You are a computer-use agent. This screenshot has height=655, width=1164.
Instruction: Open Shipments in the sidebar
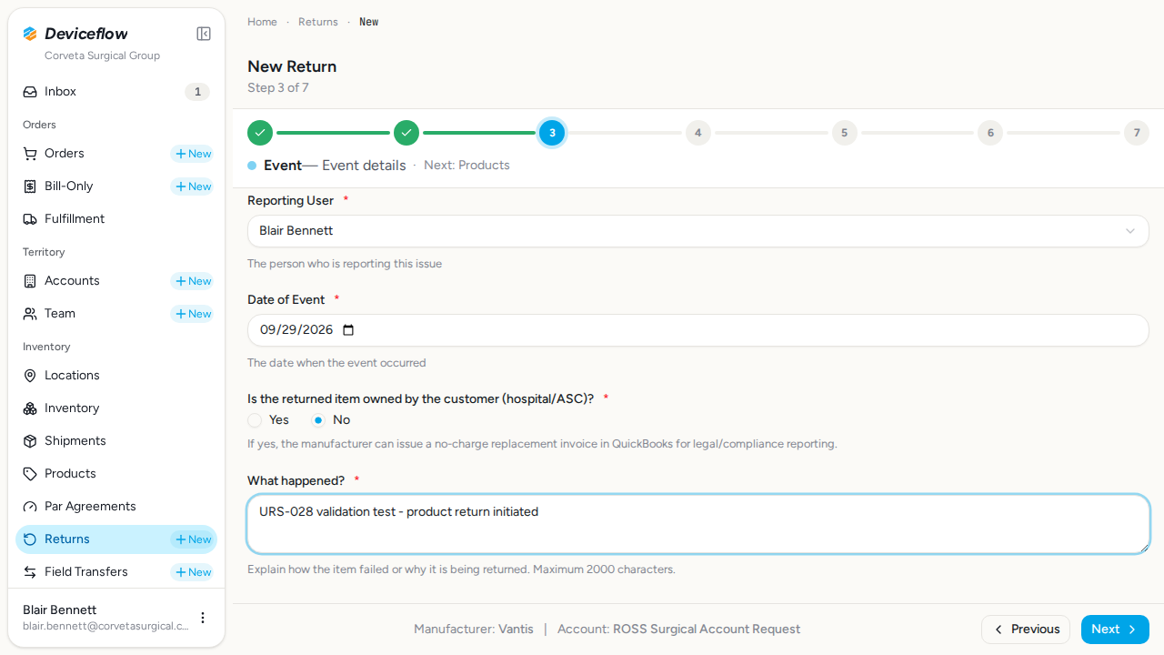116,441
